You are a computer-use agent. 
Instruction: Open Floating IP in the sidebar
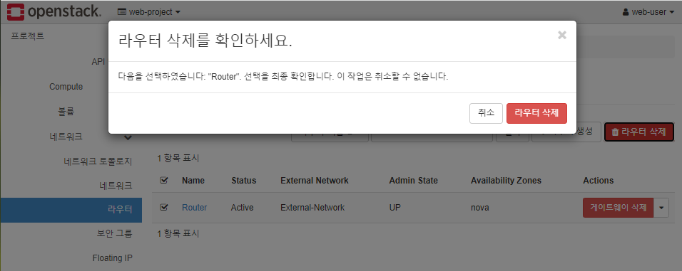(112, 258)
